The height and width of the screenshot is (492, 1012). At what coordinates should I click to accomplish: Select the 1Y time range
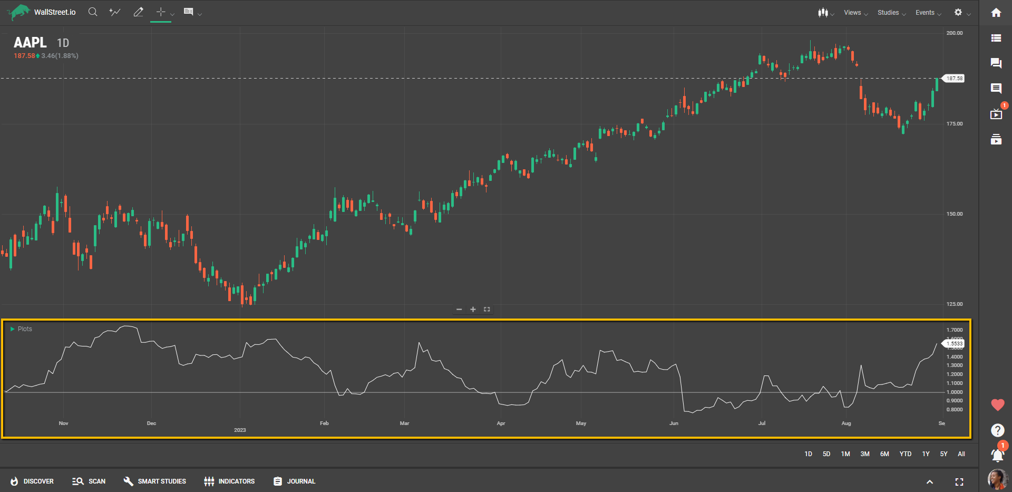pos(926,454)
